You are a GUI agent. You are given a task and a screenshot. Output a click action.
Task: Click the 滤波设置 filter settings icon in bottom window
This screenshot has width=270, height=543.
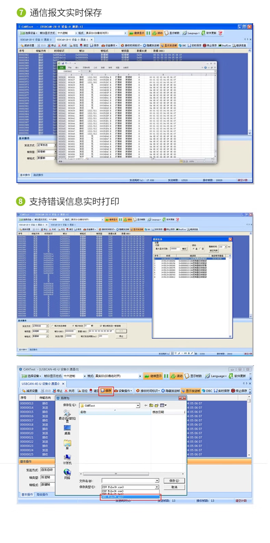pos(30,391)
